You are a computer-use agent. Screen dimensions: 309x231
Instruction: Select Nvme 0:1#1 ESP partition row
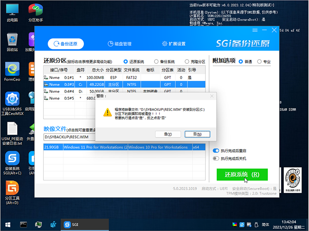point(124,78)
